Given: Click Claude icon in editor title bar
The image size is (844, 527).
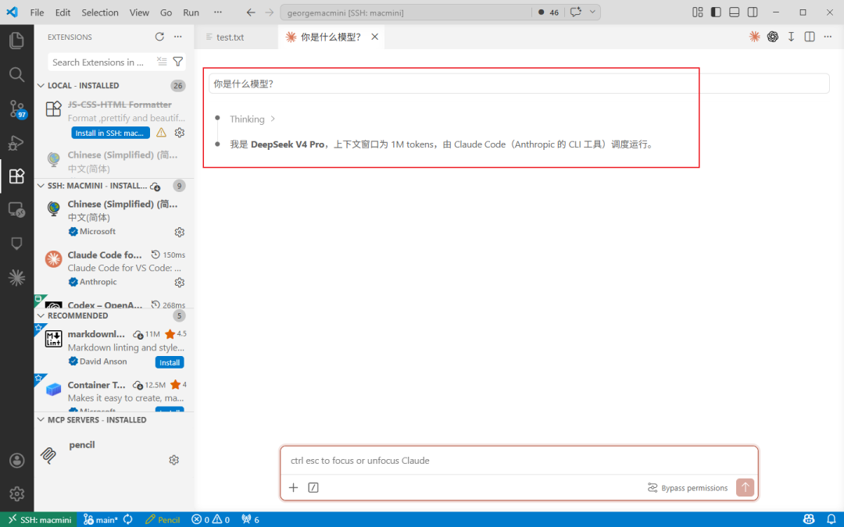Looking at the screenshot, I should point(755,37).
